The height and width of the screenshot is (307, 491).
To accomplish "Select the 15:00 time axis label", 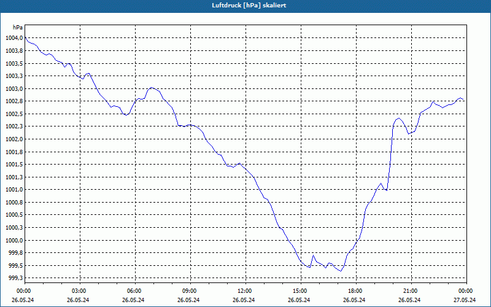I will coord(300,291).
